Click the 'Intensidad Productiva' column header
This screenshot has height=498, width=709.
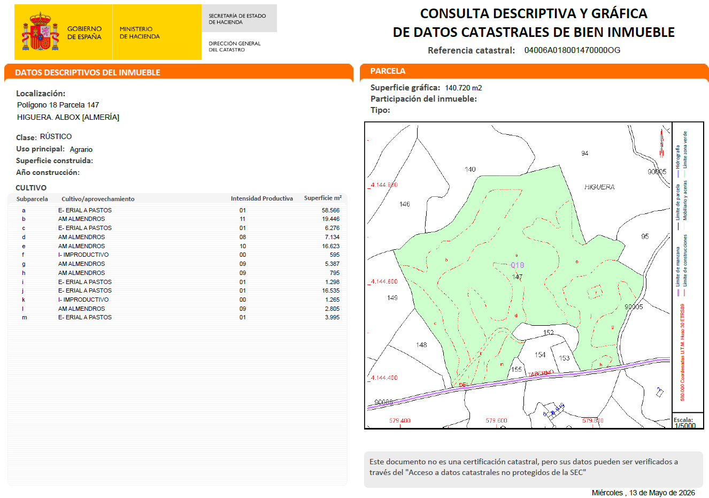click(x=262, y=198)
